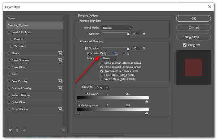Check Vector Mask Hides Effects
This screenshot has height=140, width=217.
coord(102,79)
